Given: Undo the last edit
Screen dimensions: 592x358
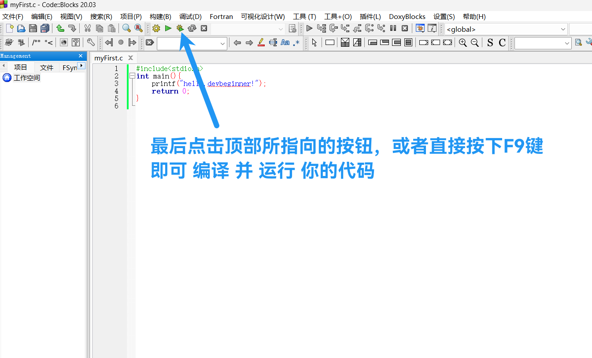Looking at the screenshot, I should (x=60, y=28).
